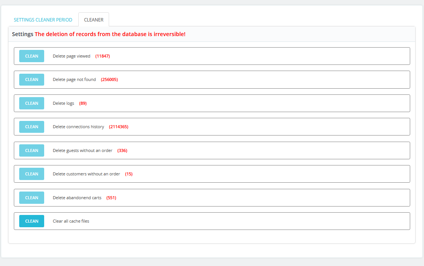Click Clean button next to Delete logs
424x266 pixels.
pyautogui.click(x=31, y=103)
